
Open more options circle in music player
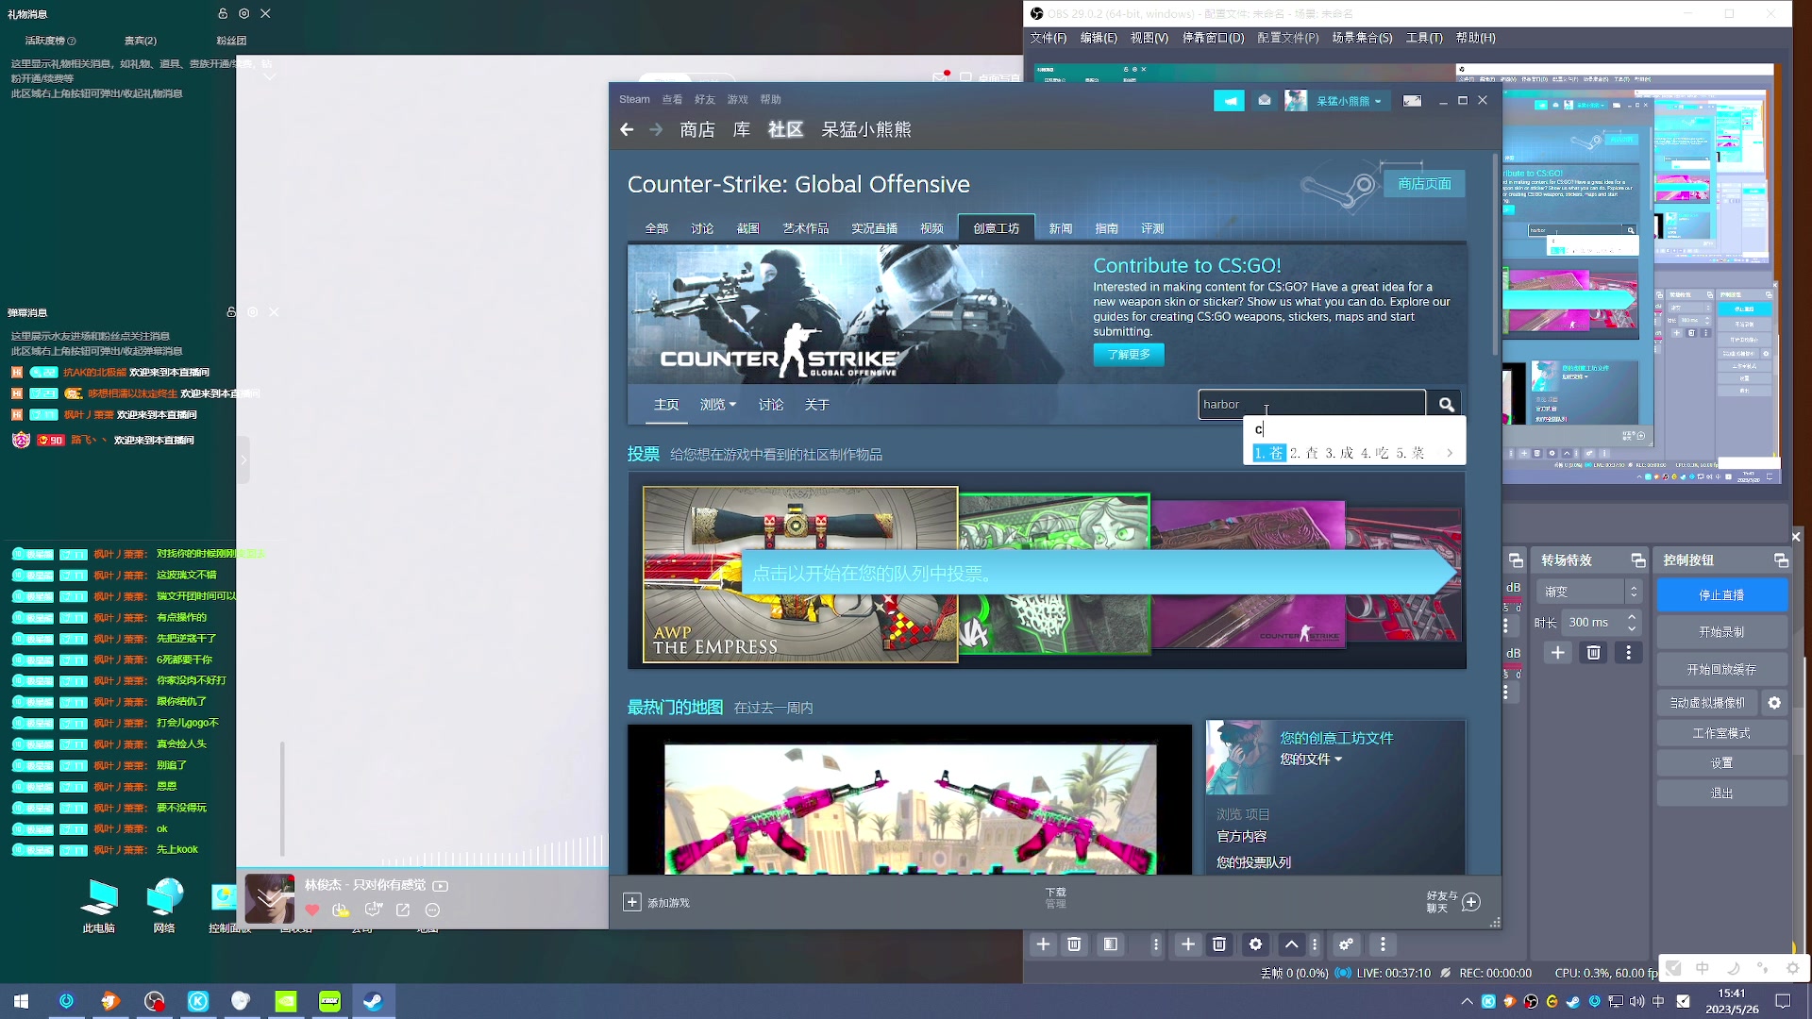432,910
